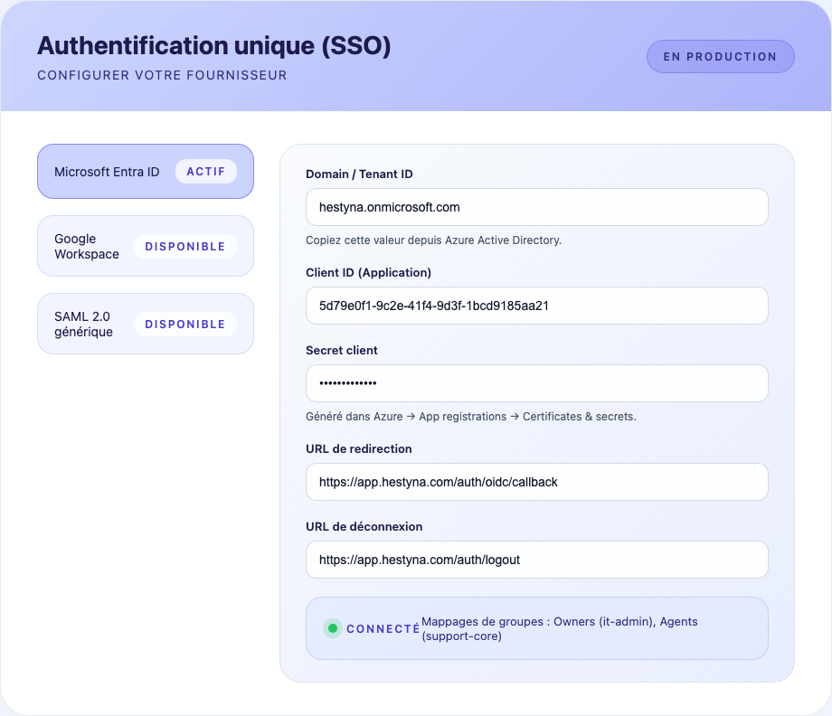Click the DISPONIBLE badge on SAML 2.0 générique
The width and height of the screenshot is (832, 716).
(185, 324)
